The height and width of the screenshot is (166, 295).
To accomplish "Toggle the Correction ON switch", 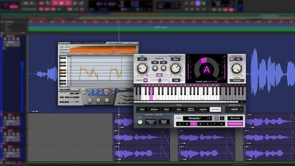I will coord(231,59).
